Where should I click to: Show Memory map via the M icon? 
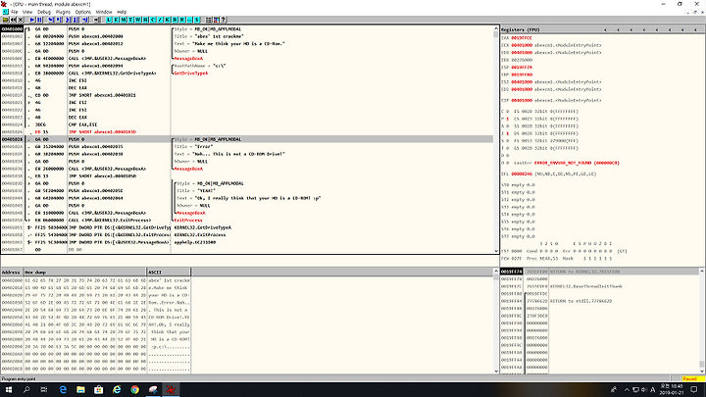coord(124,20)
